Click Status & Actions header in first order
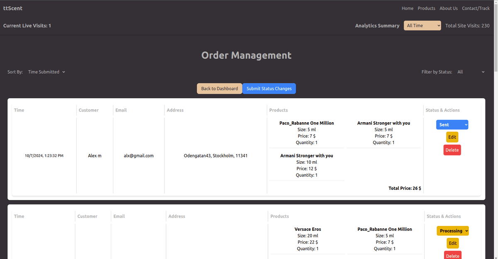The width and height of the screenshot is (498, 259). [442, 110]
